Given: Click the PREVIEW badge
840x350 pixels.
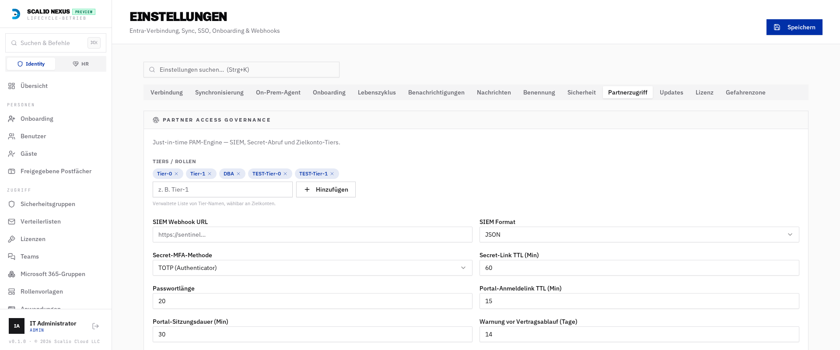Looking at the screenshot, I should (84, 12).
